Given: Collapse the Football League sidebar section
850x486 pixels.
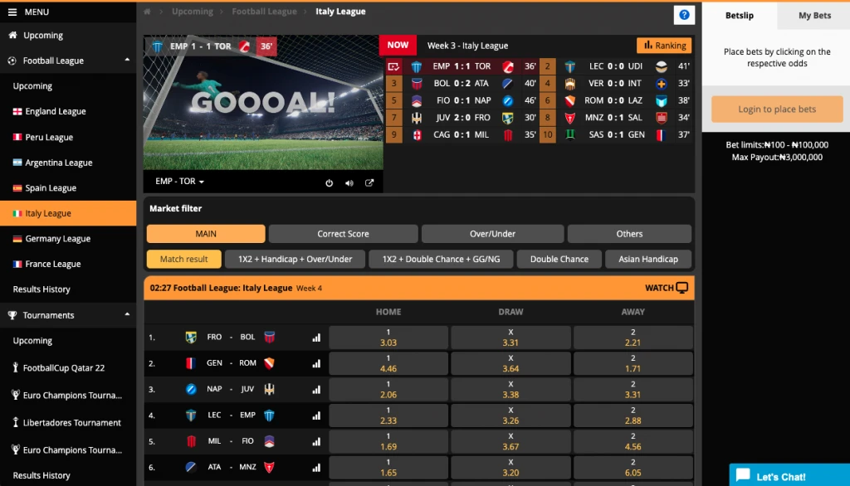Looking at the screenshot, I should (127, 61).
